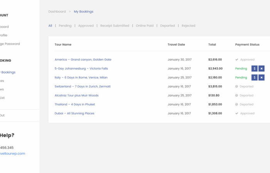Screen dimensions: 270x173
Task: Click the cancel X icon for Italy booking
Action: point(262,78)
